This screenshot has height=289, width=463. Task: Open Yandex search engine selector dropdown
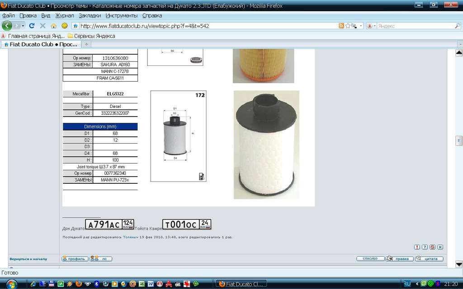(374, 26)
